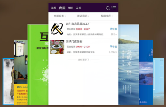
Task: Switch to the 推荐 tab
Action: (x=54, y=8)
